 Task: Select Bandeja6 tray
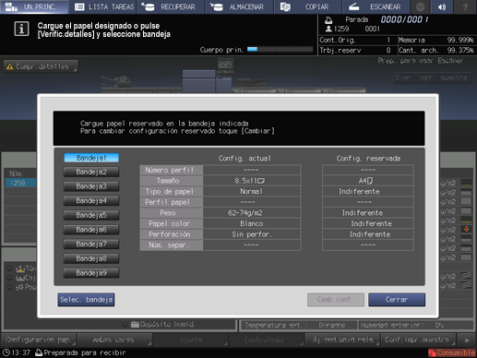pos(91,230)
